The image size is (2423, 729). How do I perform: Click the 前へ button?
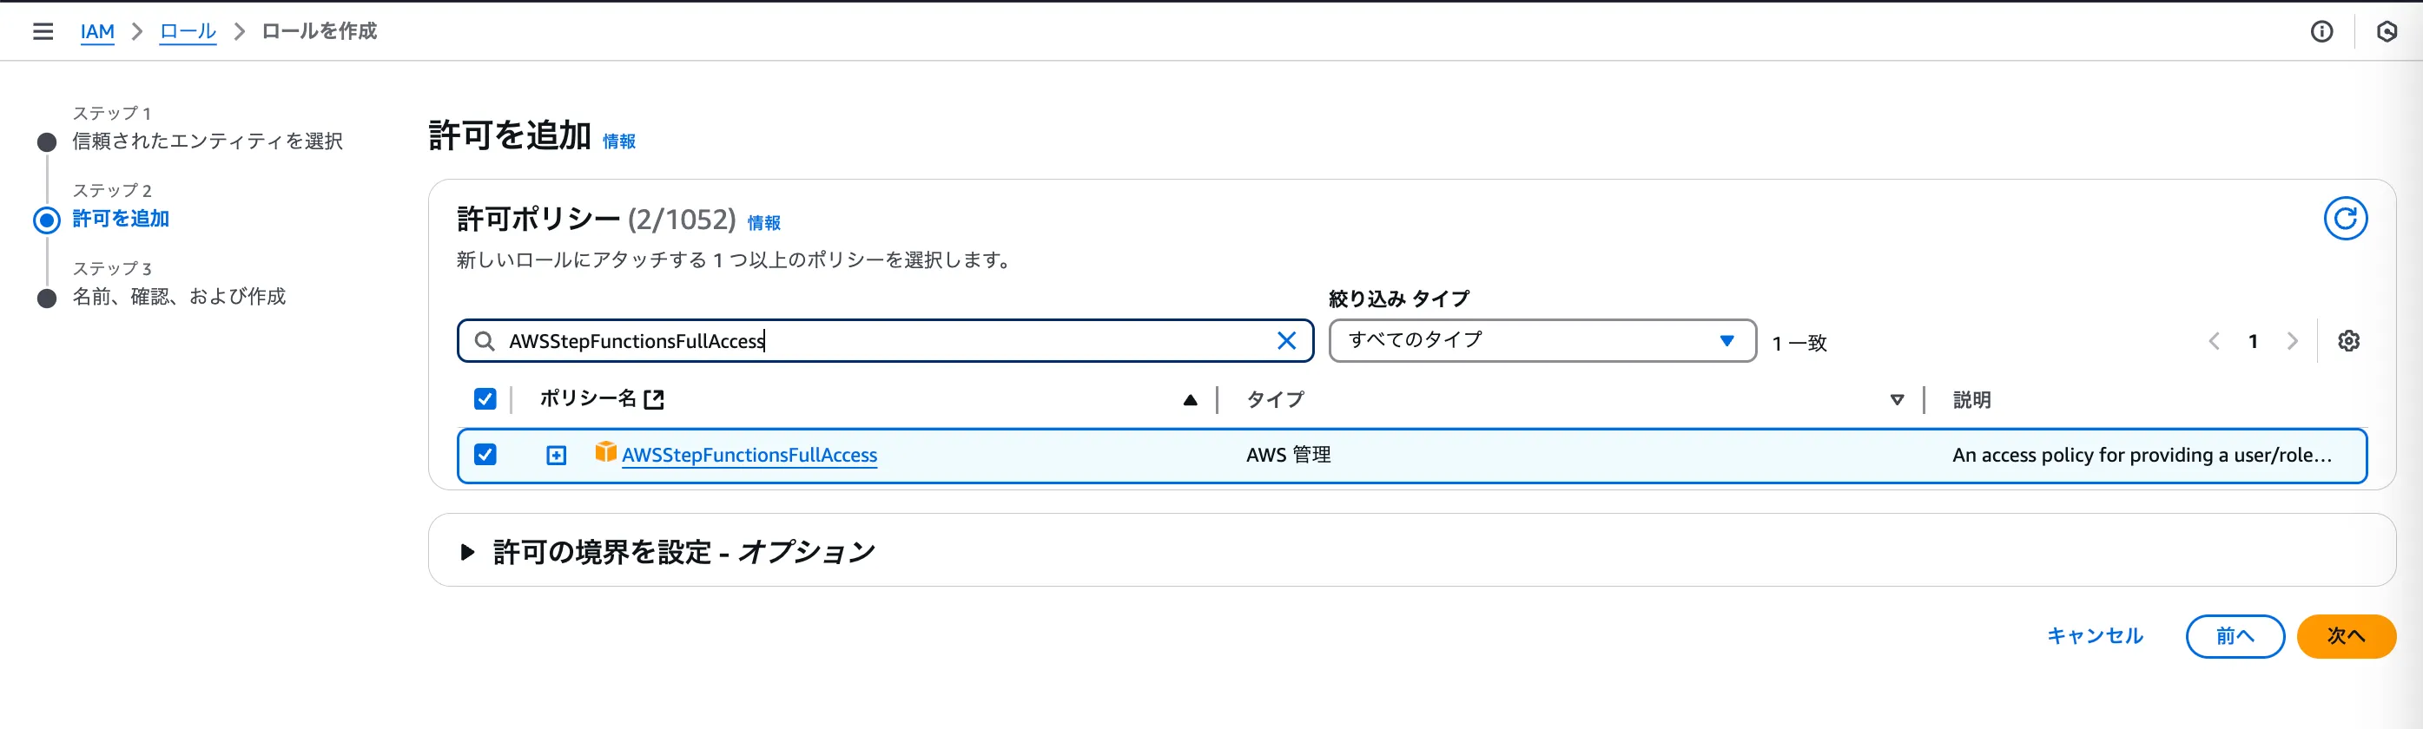[x=2234, y=636]
